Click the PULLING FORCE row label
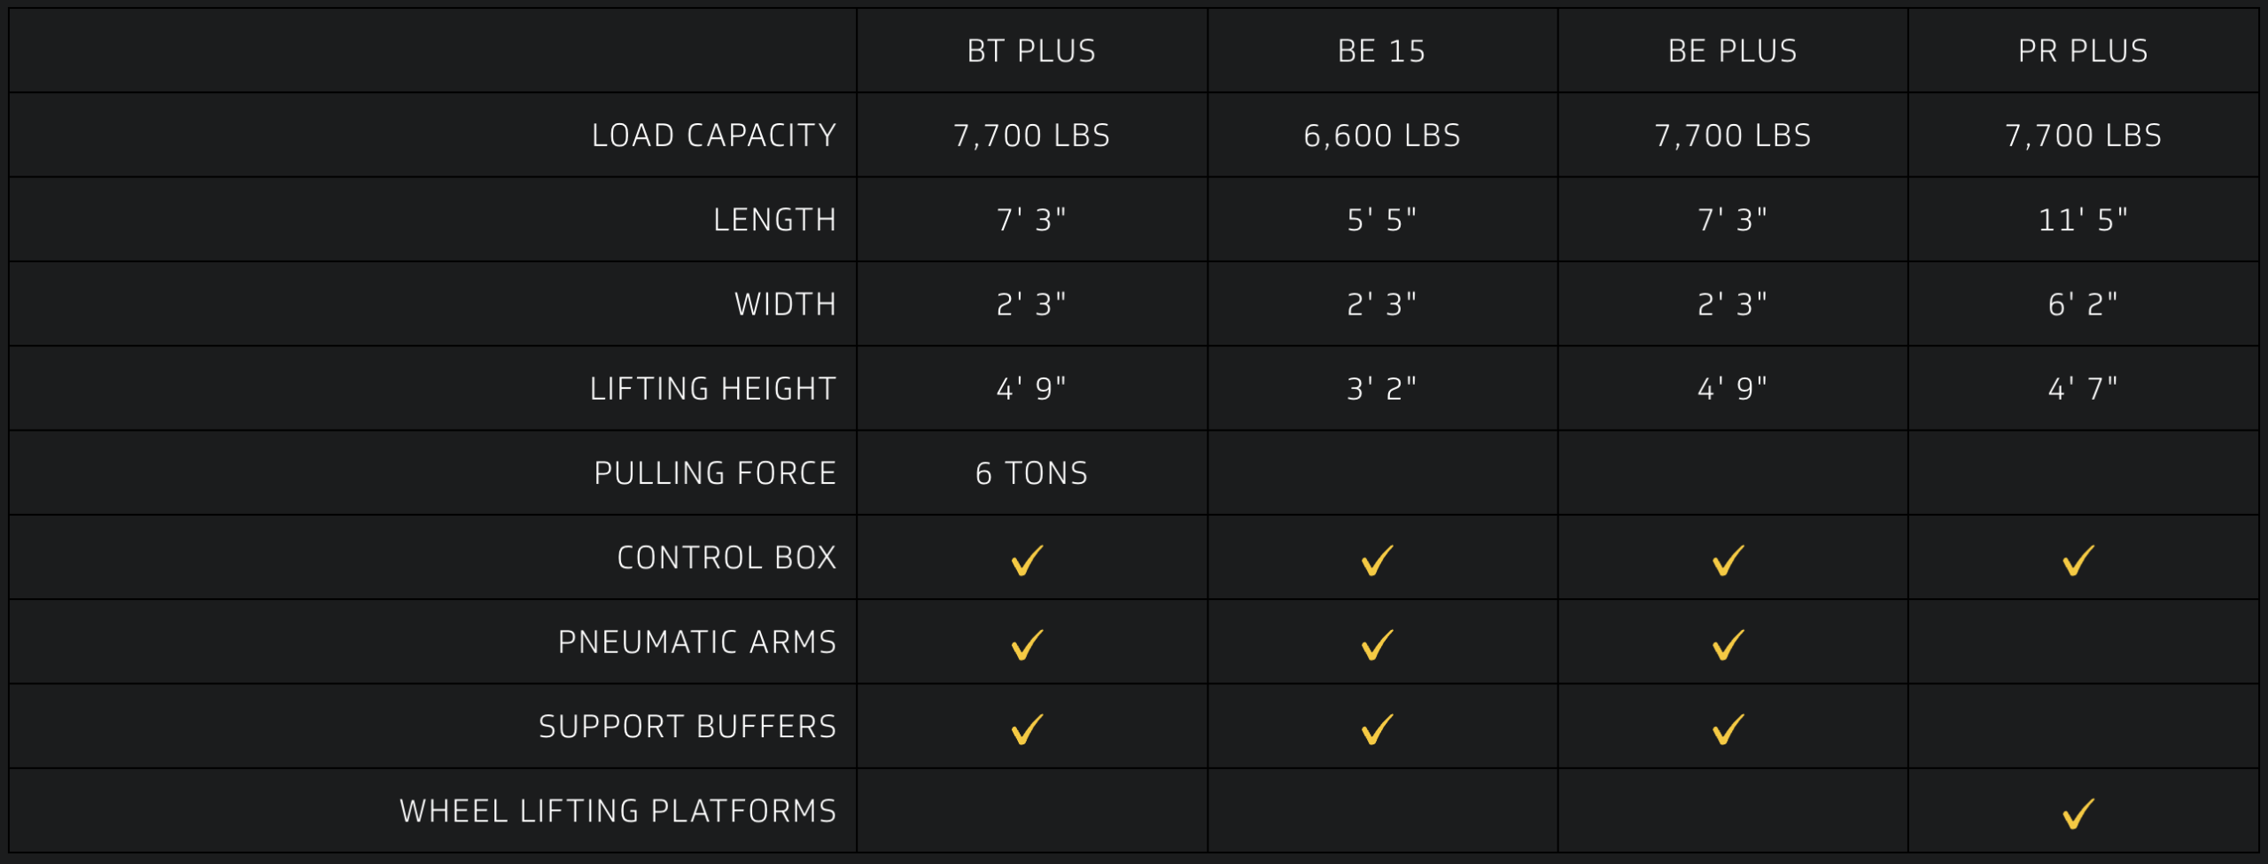 (x=715, y=473)
